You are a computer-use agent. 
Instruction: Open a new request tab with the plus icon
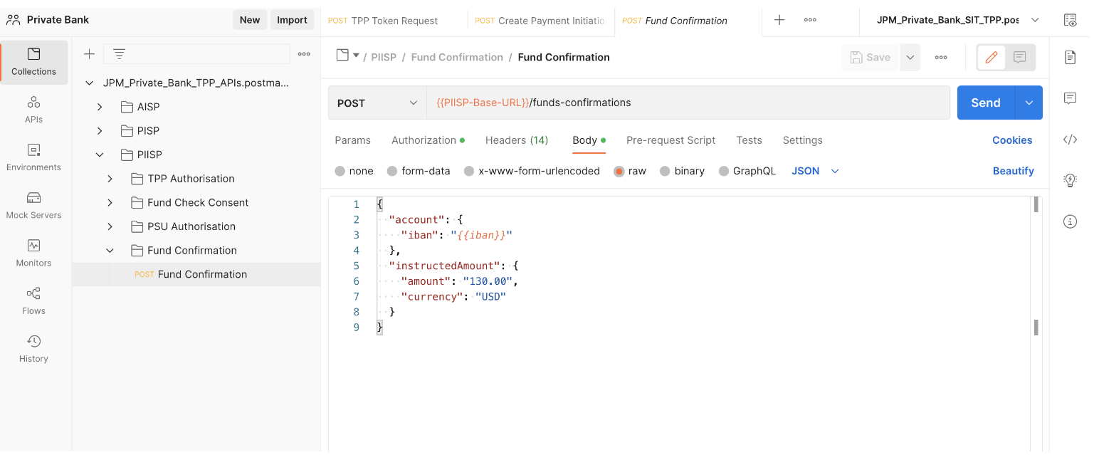tap(779, 20)
